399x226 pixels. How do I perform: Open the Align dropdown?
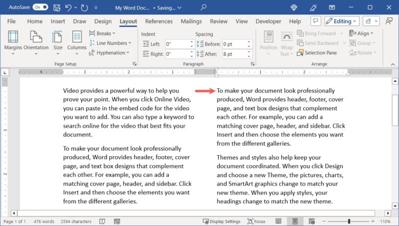[x=361, y=33]
